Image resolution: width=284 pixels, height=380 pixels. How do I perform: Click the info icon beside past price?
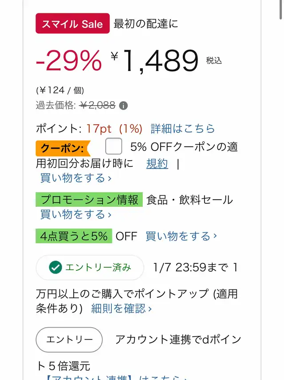point(123,106)
